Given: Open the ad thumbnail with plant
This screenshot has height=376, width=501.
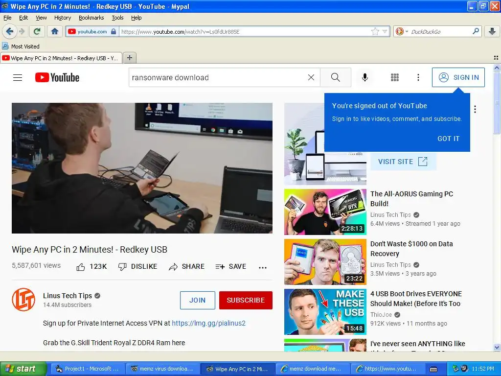Looking at the screenshot, I should 325,144.
